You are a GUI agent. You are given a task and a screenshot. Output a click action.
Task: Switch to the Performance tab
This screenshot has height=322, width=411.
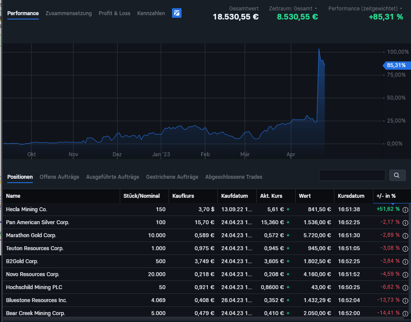click(x=23, y=13)
